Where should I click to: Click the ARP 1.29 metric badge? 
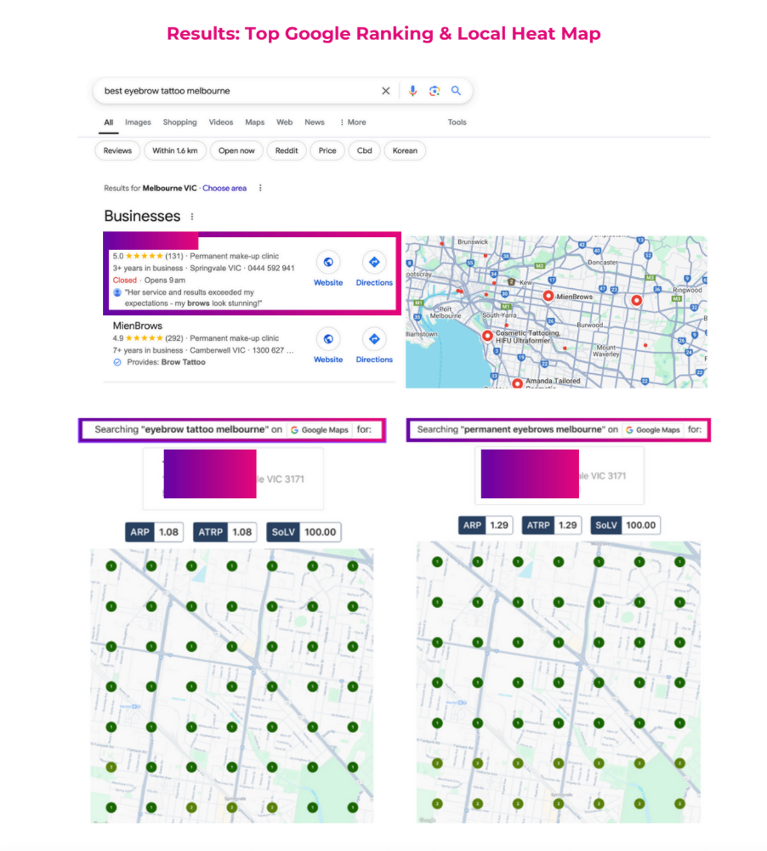(x=486, y=525)
